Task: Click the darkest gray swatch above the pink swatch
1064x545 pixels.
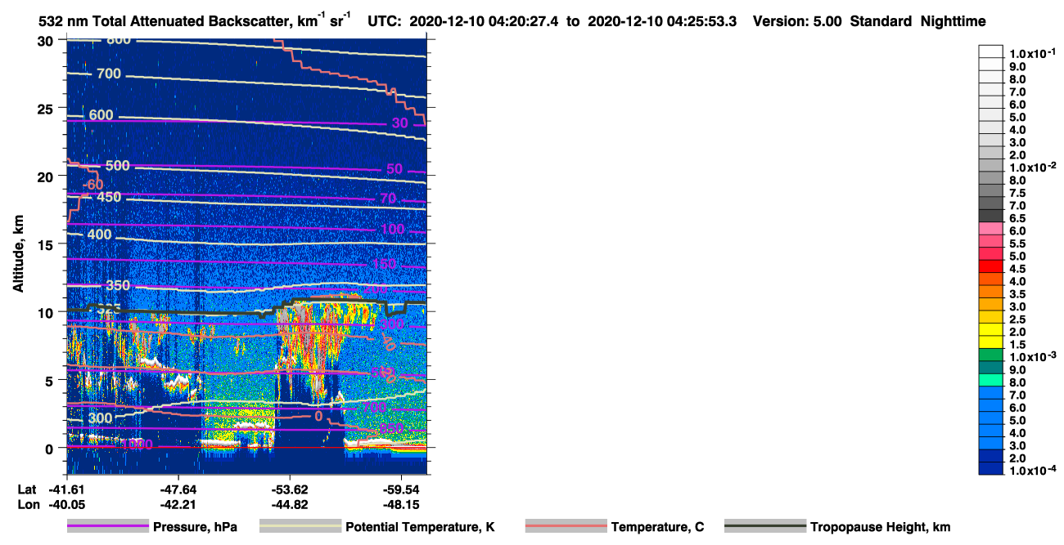Action: 990,216
